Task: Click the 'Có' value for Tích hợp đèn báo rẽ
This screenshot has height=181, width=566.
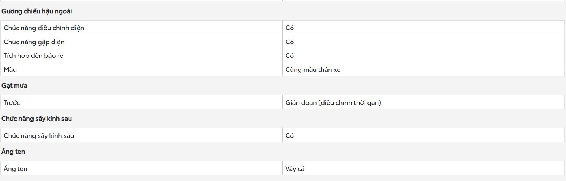Action: [289, 56]
